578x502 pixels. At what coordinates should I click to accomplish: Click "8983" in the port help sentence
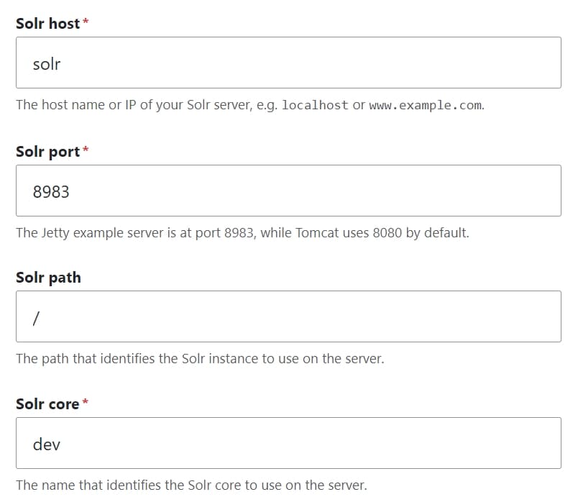[x=239, y=232]
